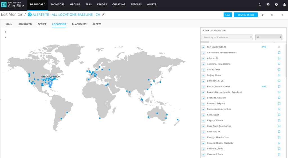The height and width of the screenshot is (158, 288).
Task: Open settings via the gear icon
Action: coord(268,4)
